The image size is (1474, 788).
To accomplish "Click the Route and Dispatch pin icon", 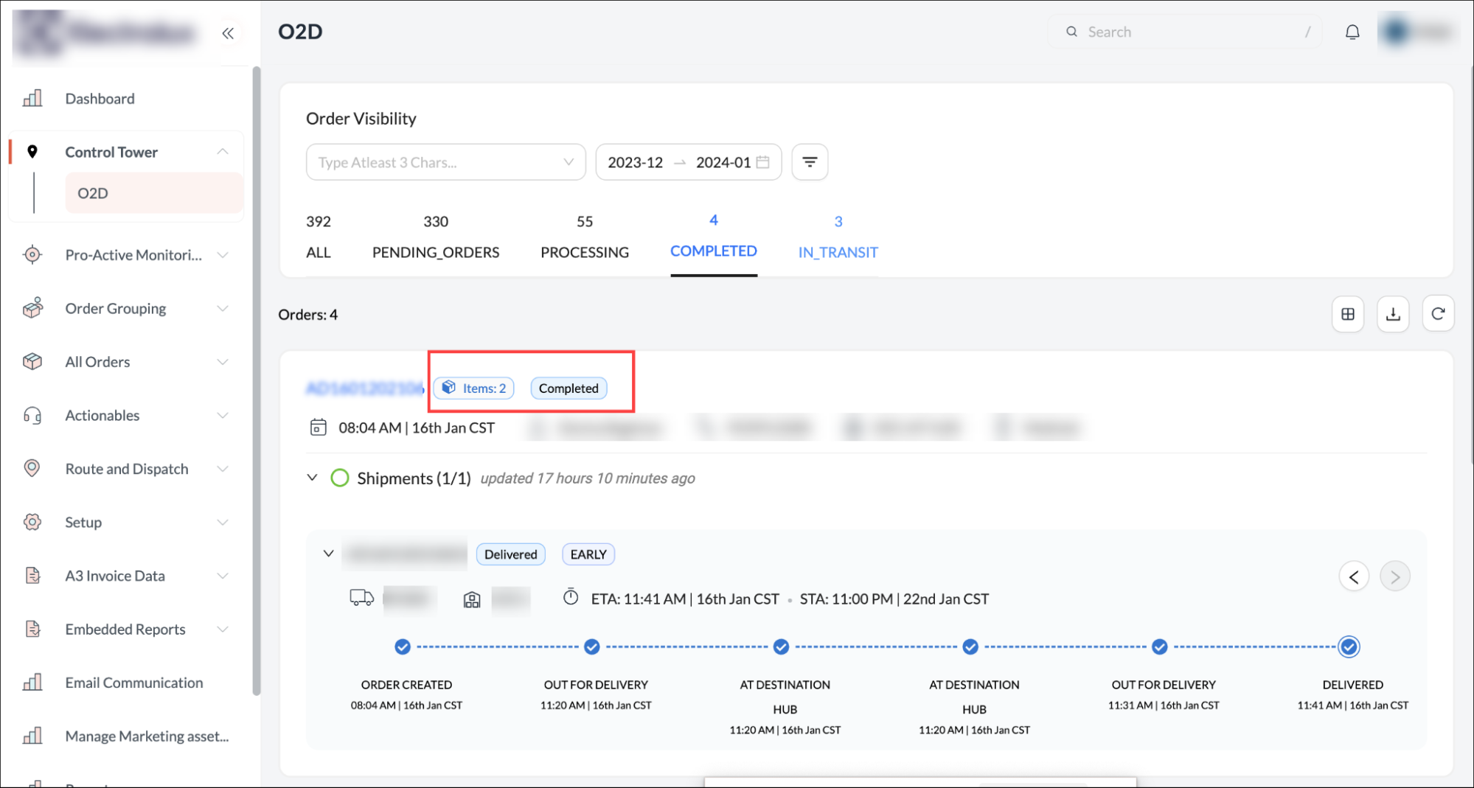I will [x=32, y=469].
